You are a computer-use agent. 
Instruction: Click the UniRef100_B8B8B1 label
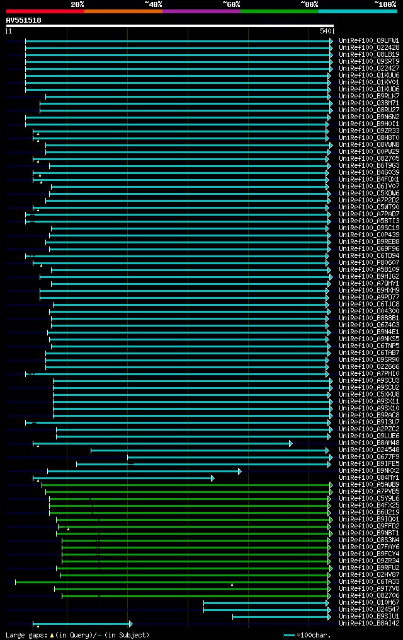(369, 318)
